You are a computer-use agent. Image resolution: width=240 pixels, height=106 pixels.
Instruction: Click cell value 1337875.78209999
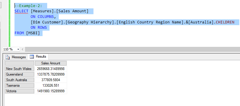[51, 74]
